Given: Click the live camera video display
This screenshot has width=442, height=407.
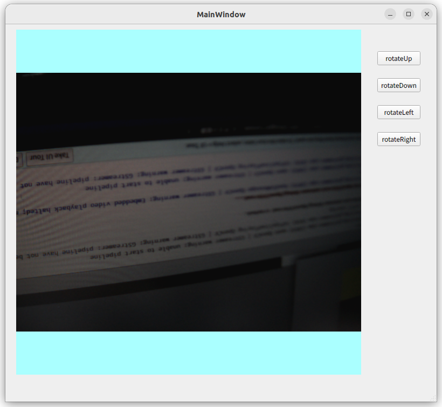Looking at the screenshot, I should tap(189, 202).
